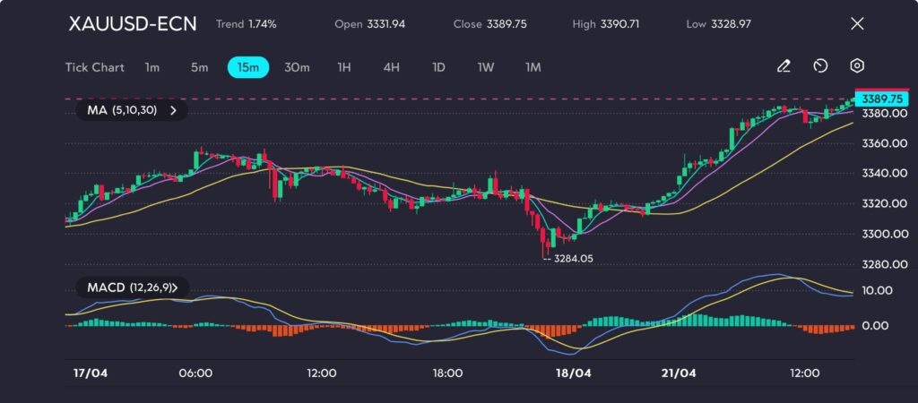Switch to Tick Chart view
Viewport: 918px width, 403px height.
coord(94,67)
